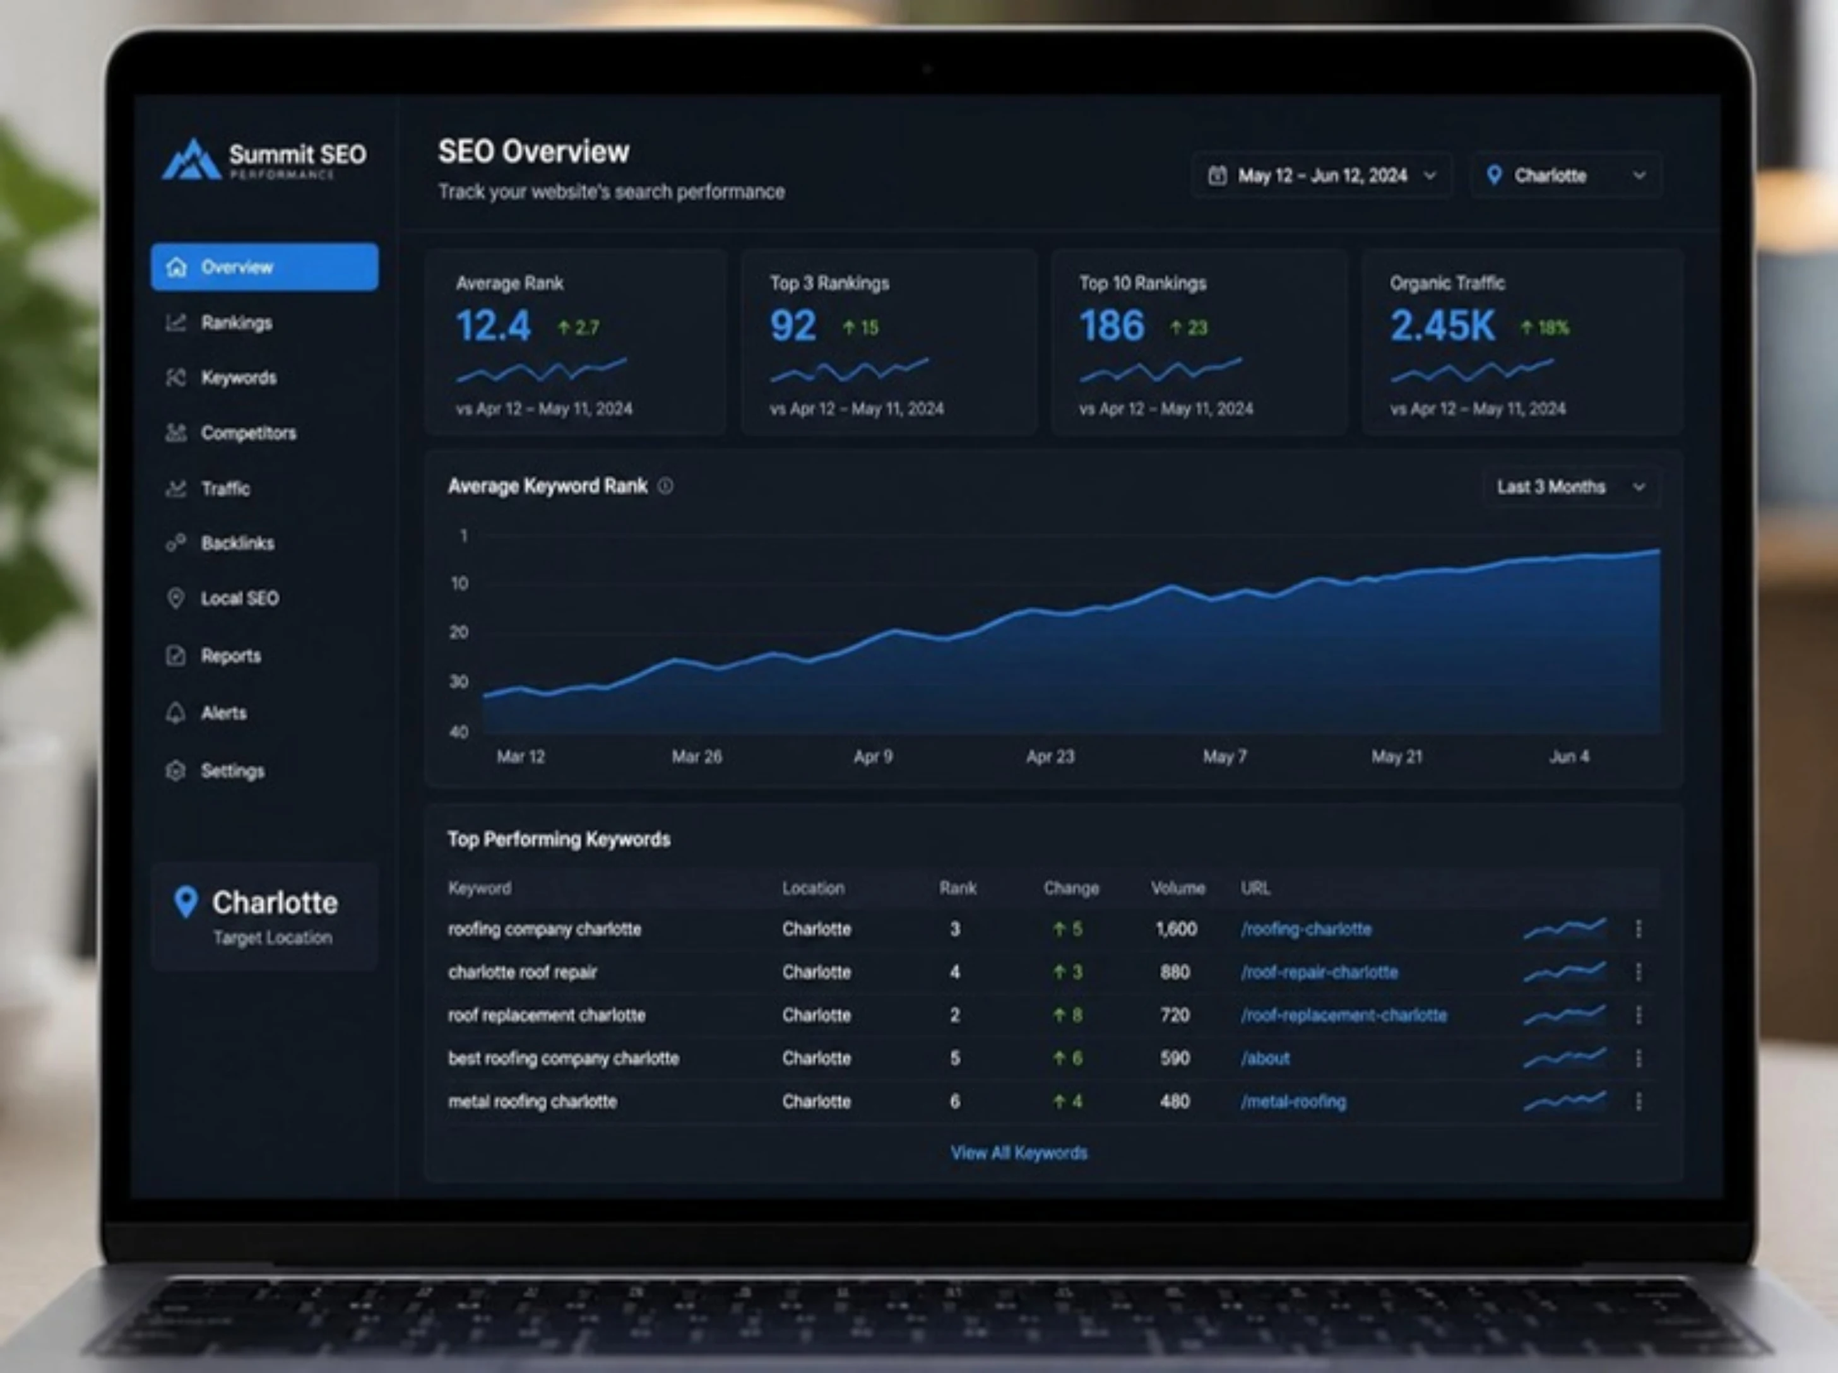The height and width of the screenshot is (1373, 1838).
Task: Click the calendar icon in date range selector
Action: point(1218,175)
